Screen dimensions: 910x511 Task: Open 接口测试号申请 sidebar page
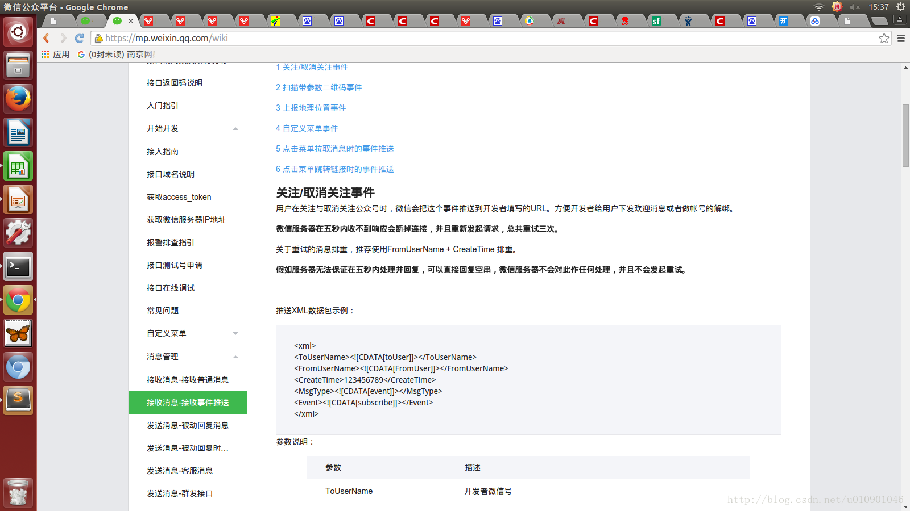click(175, 265)
